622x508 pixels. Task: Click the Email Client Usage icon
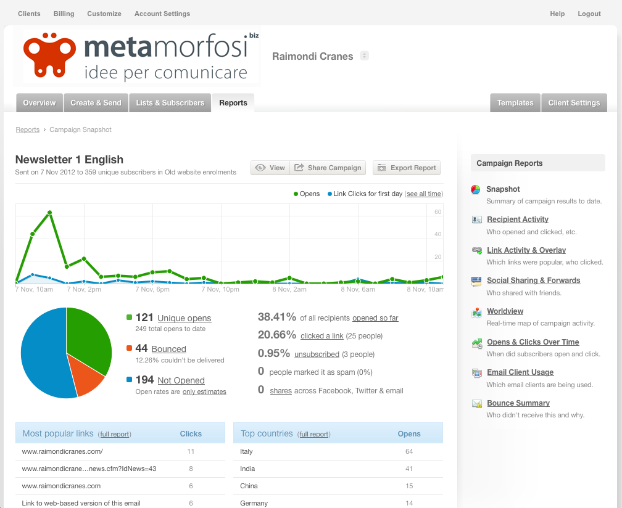coord(477,373)
